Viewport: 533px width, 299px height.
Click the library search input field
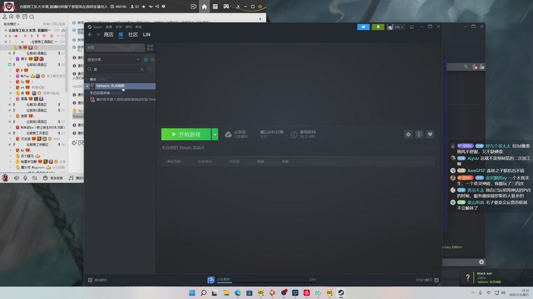[115, 69]
